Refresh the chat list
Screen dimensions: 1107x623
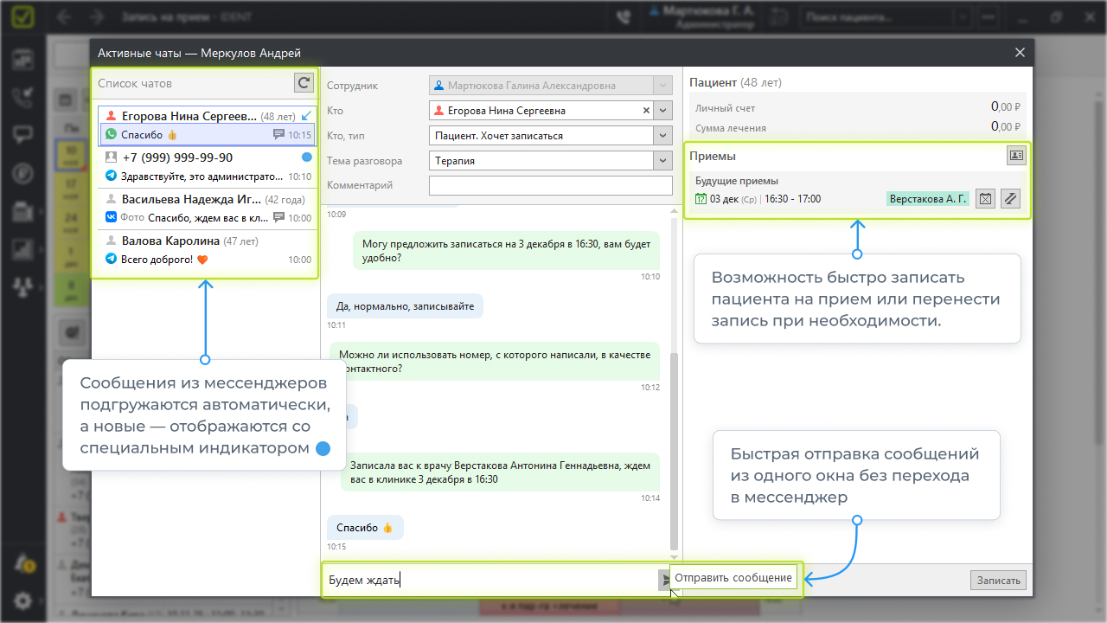[304, 83]
